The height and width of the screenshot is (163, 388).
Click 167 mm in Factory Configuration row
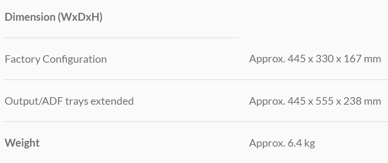pos(362,59)
